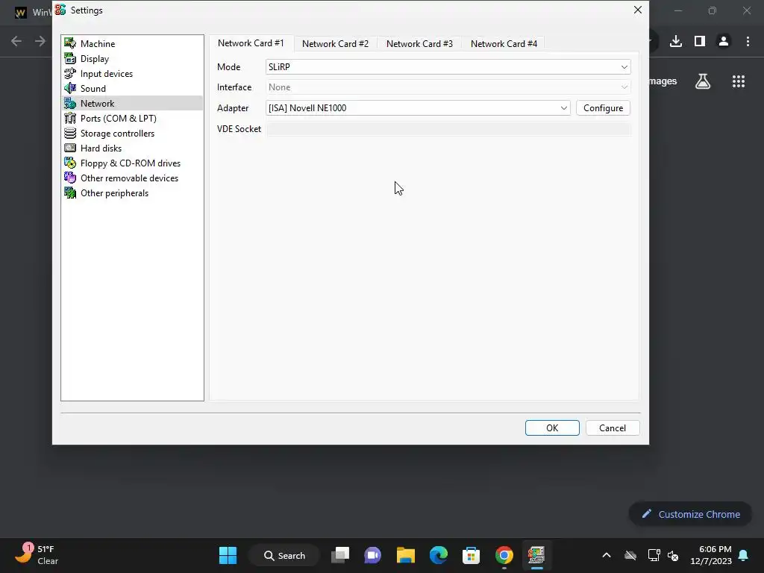This screenshot has height=573, width=764.
Task: Open the Adapter dropdown Novell NE1000
Action: coord(418,107)
